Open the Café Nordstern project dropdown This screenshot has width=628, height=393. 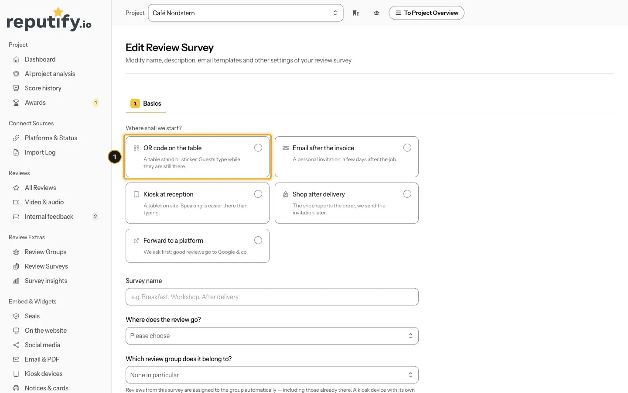point(246,13)
